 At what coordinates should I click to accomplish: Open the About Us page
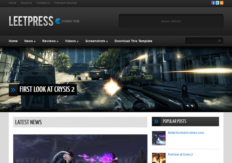click(26, 3)
